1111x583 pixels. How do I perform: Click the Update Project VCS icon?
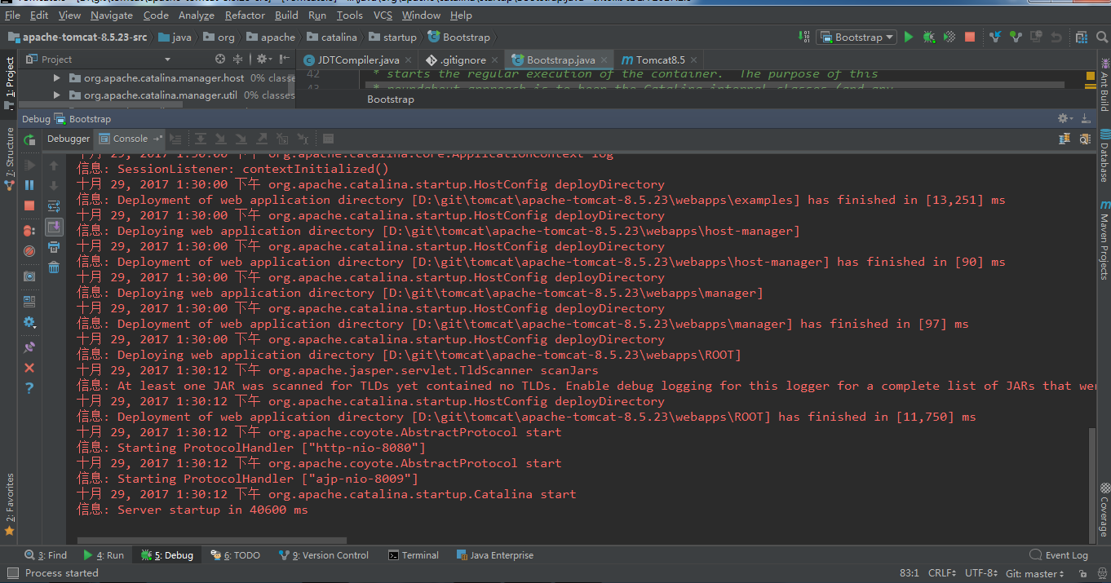(995, 38)
